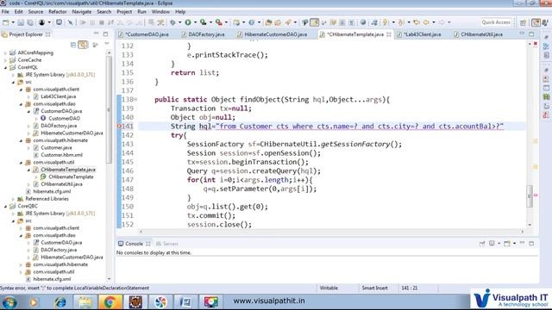Image resolution: width=552 pixels, height=310 pixels.
Task: Click the Search flashlight toolbar icon
Action: click(x=288, y=22)
